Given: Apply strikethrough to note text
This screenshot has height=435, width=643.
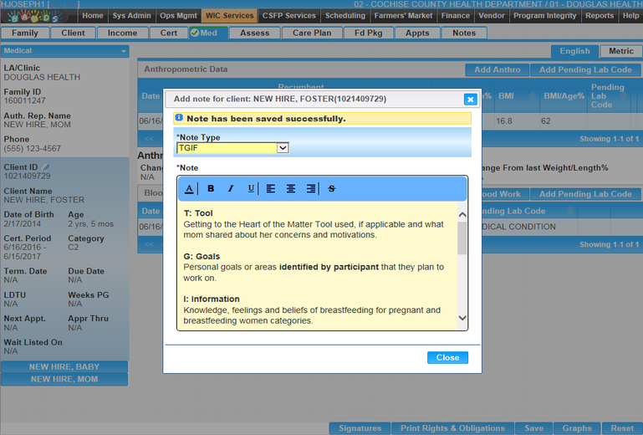Looking at the screenshot, I should click(x=332, y=189).
